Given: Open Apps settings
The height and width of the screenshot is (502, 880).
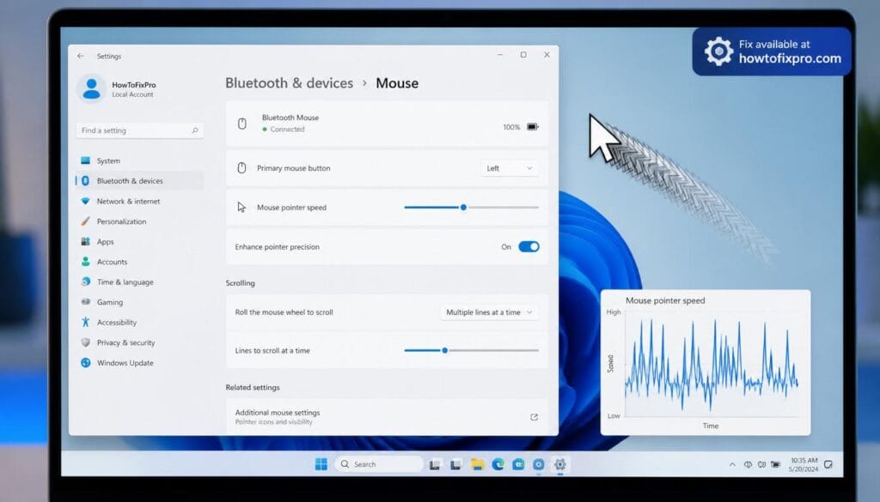Looking at the screenshot, I should pos(139,241).
